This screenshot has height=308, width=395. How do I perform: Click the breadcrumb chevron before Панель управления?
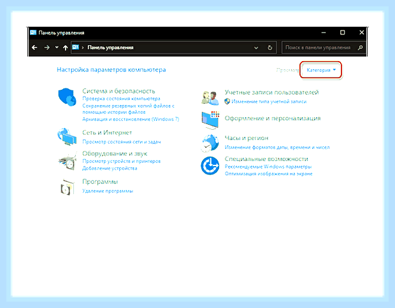click(83, 48)
